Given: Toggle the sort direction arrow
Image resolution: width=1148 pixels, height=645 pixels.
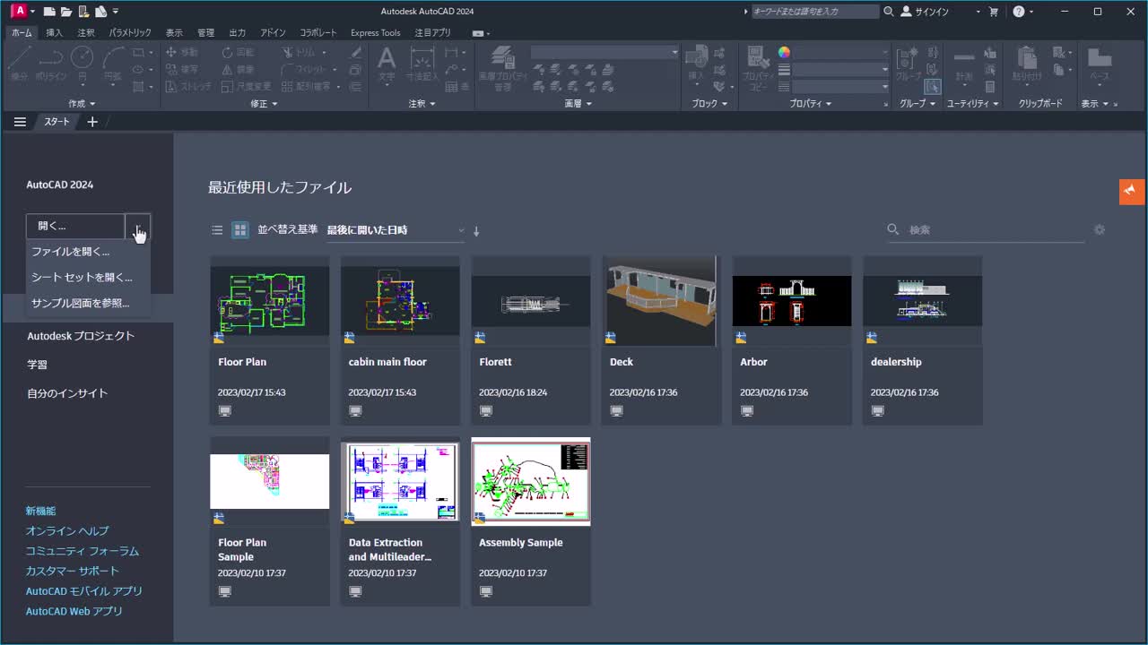Looking at the screenshot, I should pos(476,231).
